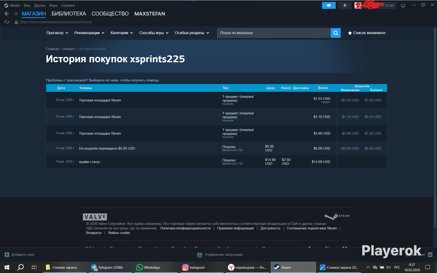437x273 pixels.
Task: Click the battery icon in system tray
Action: tap(382, 267)
